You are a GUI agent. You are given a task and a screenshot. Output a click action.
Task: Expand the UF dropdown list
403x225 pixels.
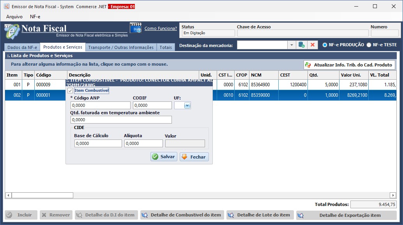click(187, 105)
